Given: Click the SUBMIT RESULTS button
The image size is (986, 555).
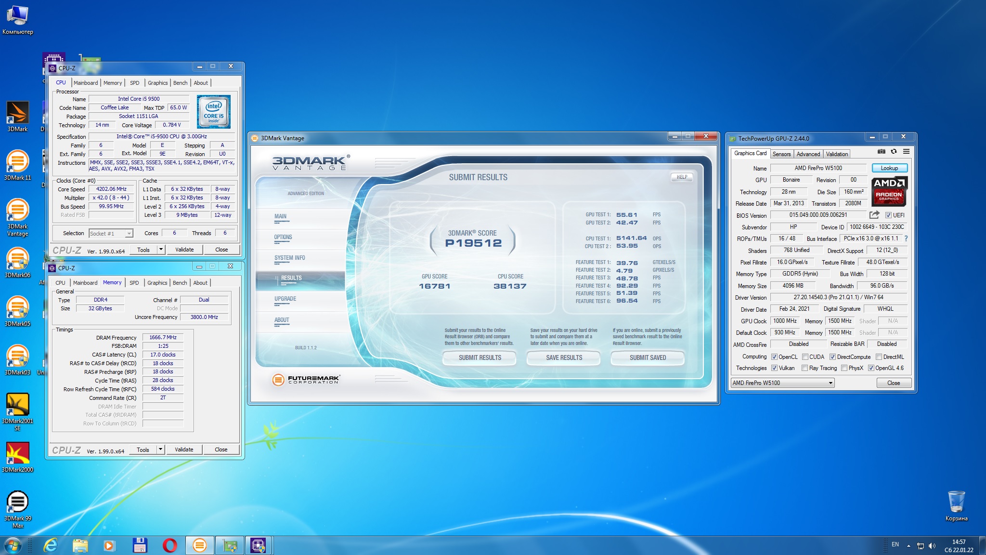Looking at the screenshot, I should point(480,357).
